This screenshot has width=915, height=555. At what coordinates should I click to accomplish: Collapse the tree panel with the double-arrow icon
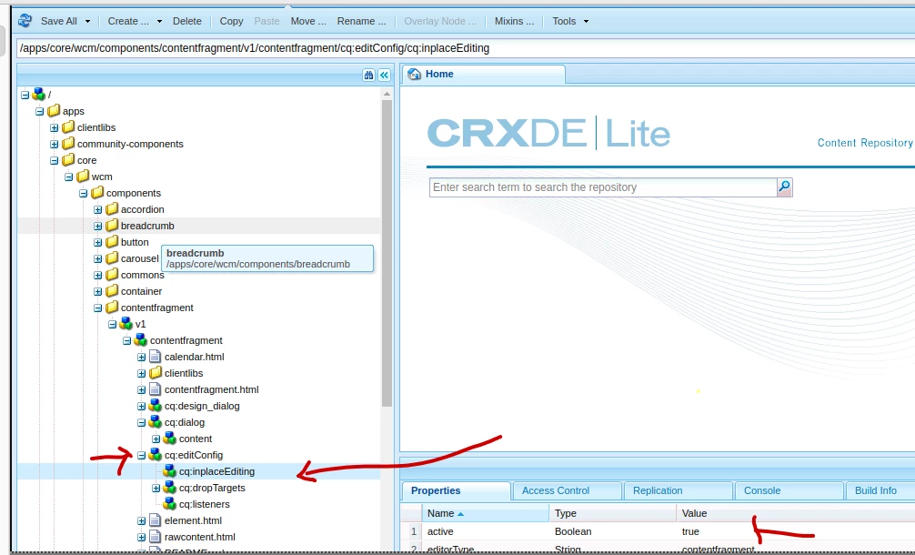click(x=384, y=75)
